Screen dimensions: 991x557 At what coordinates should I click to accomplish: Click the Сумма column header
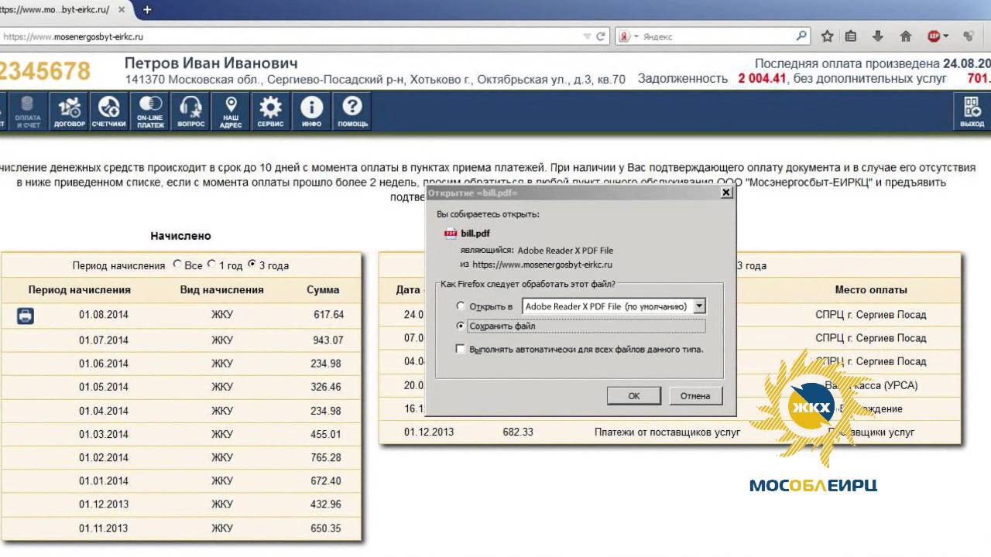click(323, 290)
